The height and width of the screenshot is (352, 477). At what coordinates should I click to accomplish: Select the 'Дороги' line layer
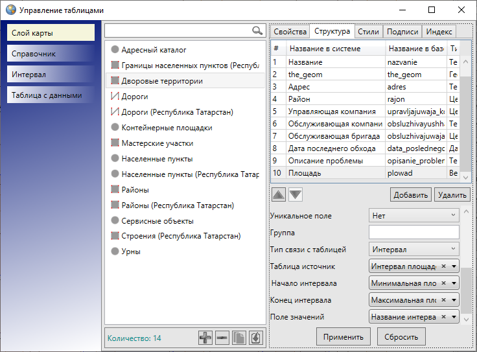click(x=135, y=97)
